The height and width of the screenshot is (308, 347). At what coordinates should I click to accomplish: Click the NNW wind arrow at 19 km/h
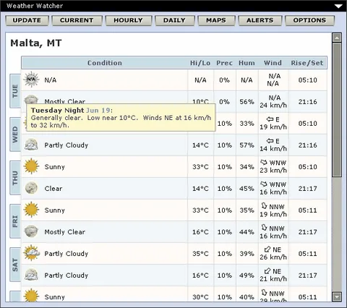click(x=265, y=206)
